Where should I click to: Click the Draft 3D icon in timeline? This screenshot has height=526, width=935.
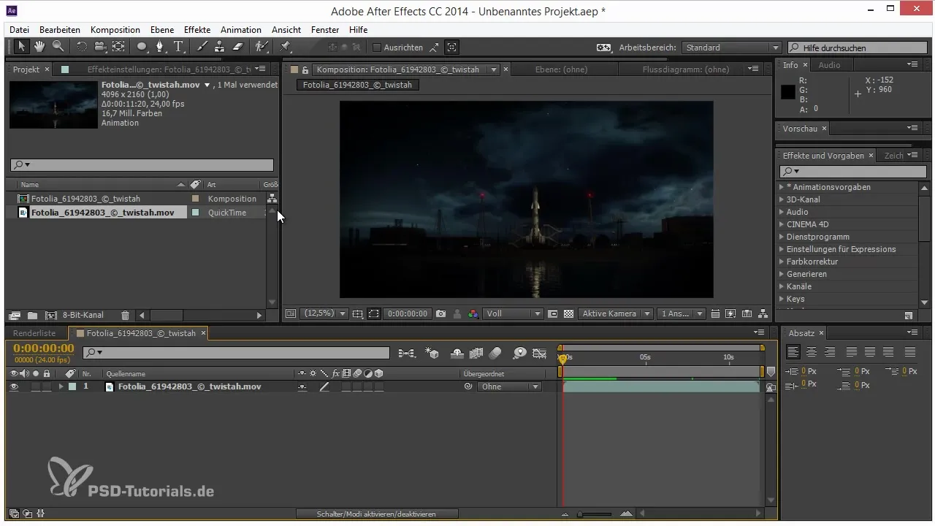432,354
